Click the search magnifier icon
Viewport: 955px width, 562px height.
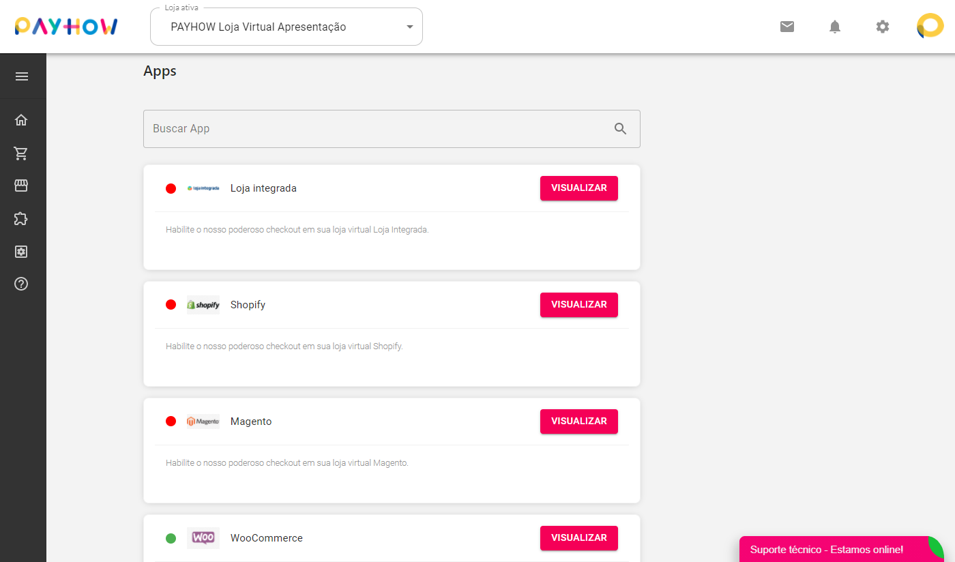pos(620,129)
